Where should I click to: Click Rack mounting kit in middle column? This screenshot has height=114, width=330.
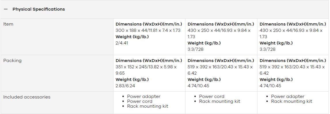pyautogui.click(x=220, y=101)
